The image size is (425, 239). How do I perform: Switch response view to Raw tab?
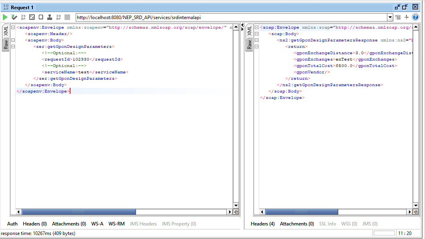tap(250, 44)
